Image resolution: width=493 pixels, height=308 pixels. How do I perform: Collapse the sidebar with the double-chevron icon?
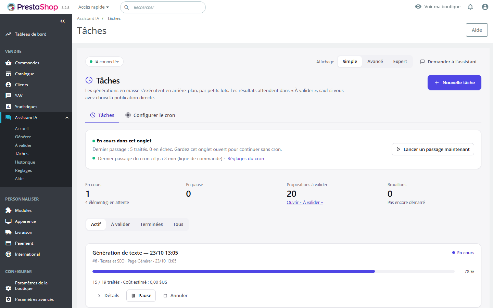(62, 21)
